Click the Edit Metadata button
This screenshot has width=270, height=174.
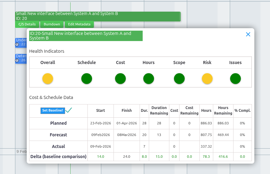[x=79, y=24]
